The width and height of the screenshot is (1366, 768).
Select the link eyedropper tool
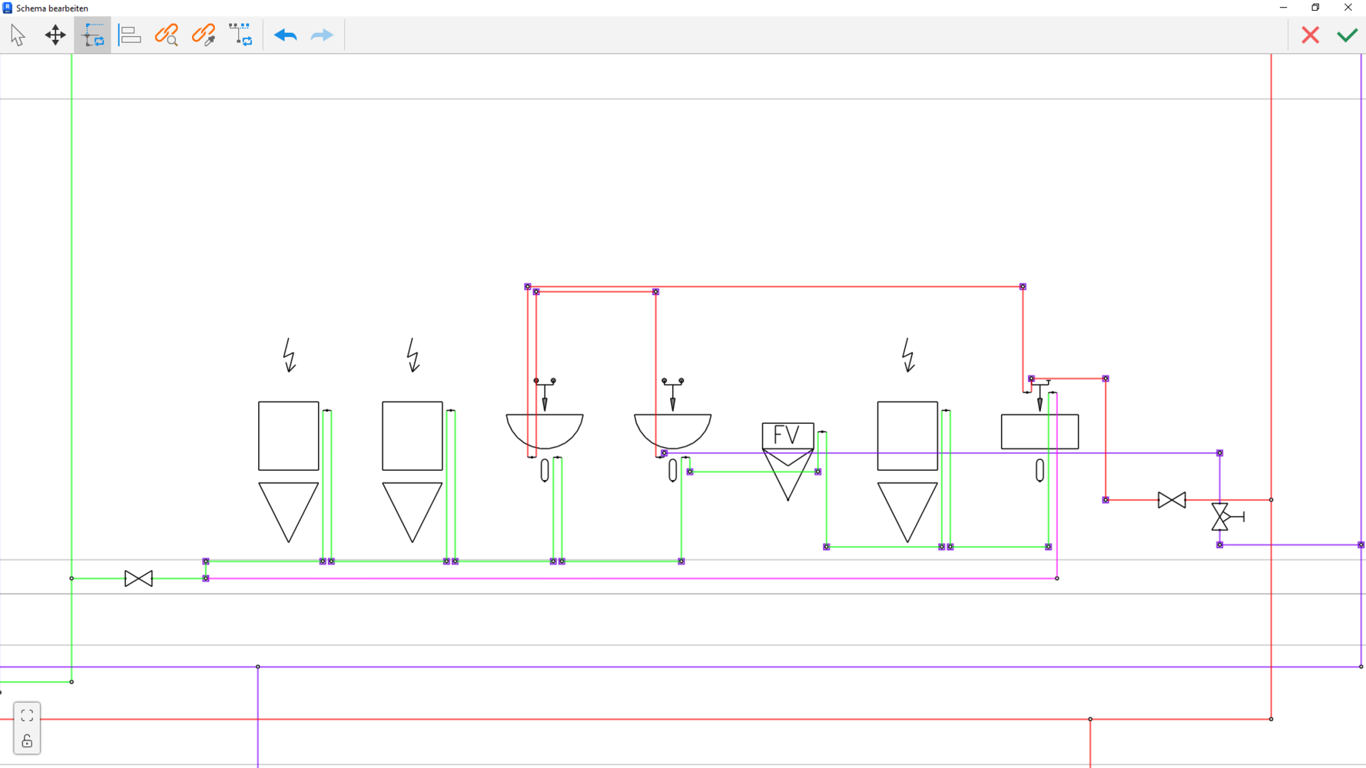pos(204,35)
